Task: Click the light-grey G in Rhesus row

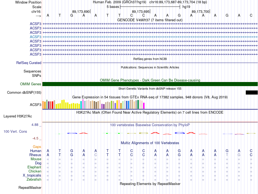Action: (x=239, y=155)
